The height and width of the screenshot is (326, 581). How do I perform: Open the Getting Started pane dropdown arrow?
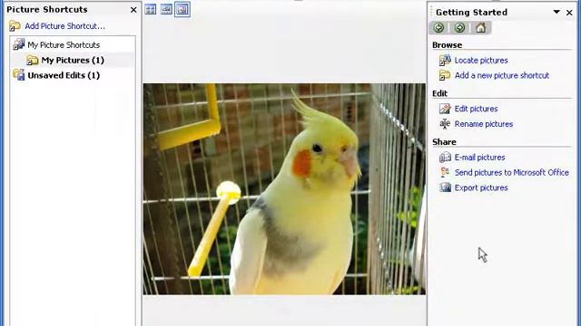tap(556, 12)
